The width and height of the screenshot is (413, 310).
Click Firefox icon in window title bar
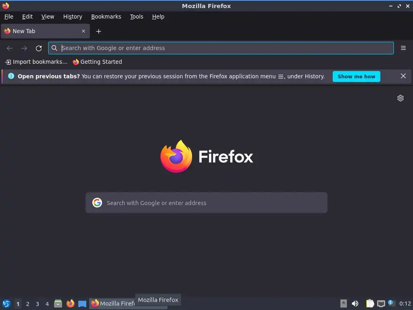[6, 6]
